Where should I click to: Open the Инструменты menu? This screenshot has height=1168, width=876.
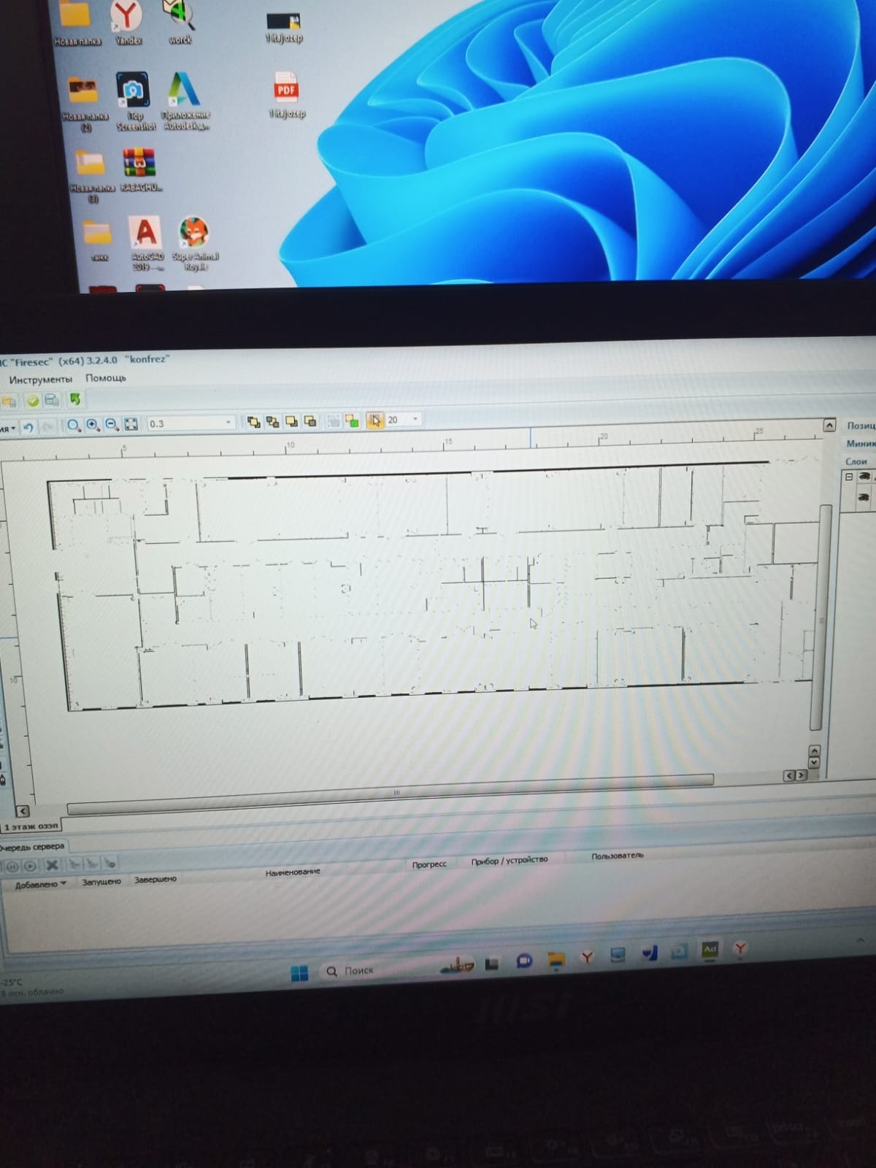(41, 380)
